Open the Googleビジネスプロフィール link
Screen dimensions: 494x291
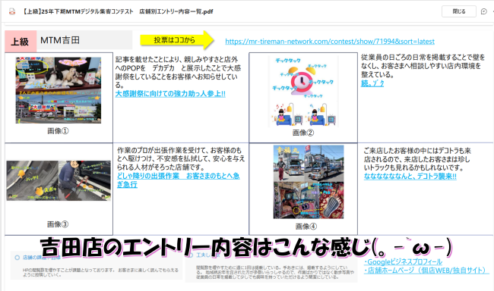click(403, 261)
